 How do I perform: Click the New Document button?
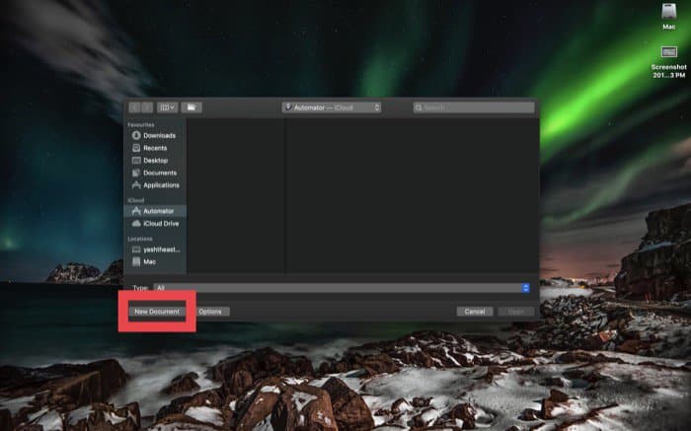[x=157, y=311]
